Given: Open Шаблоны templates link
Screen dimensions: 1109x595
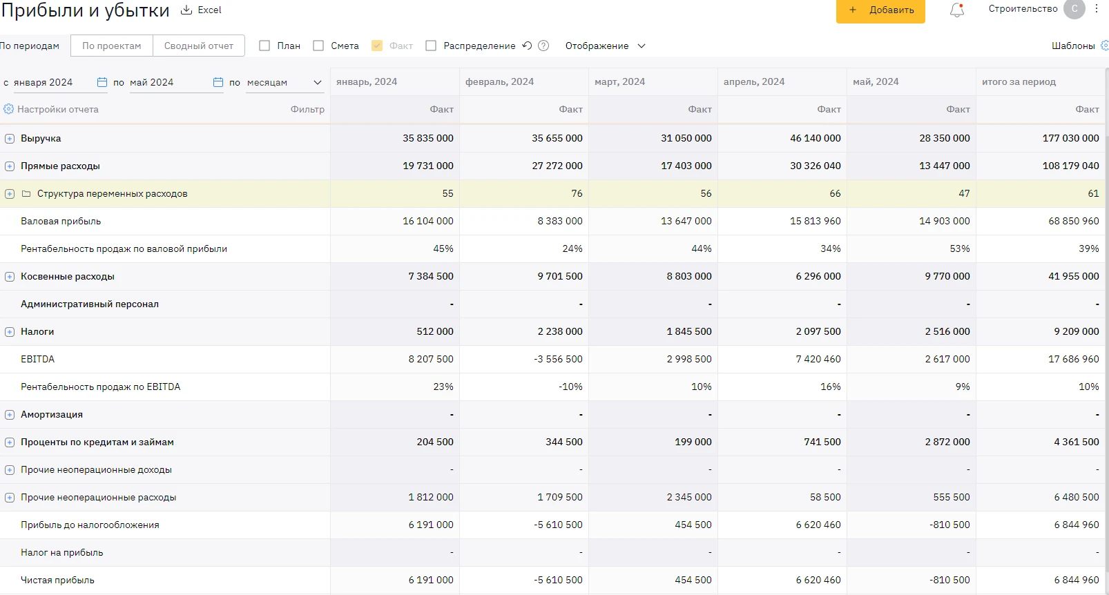Looking at the screenshot, I should tap(1073, 46).
